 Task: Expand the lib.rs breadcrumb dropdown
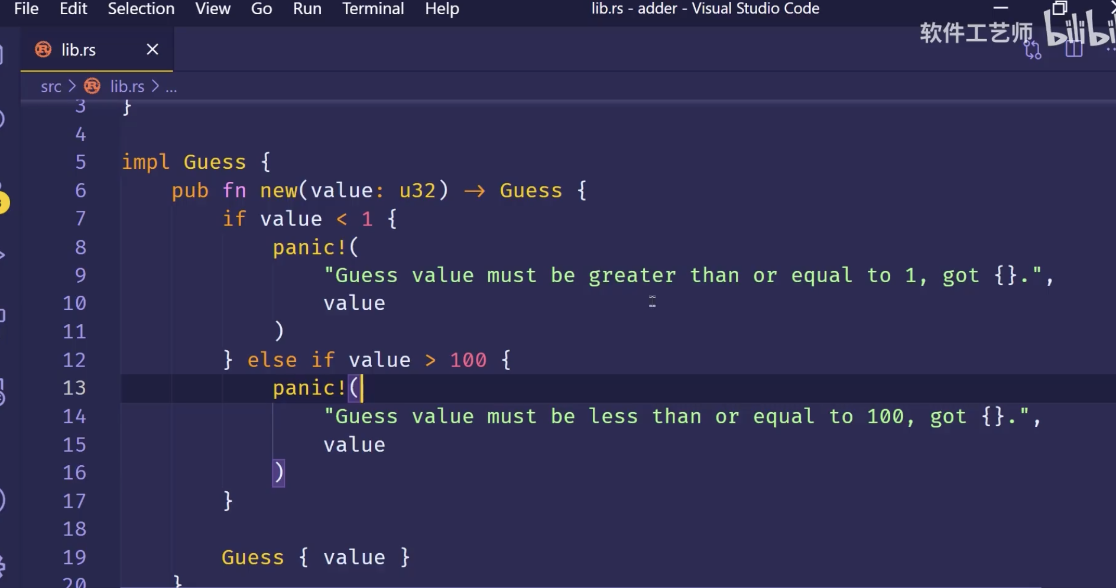coord(127,87)
